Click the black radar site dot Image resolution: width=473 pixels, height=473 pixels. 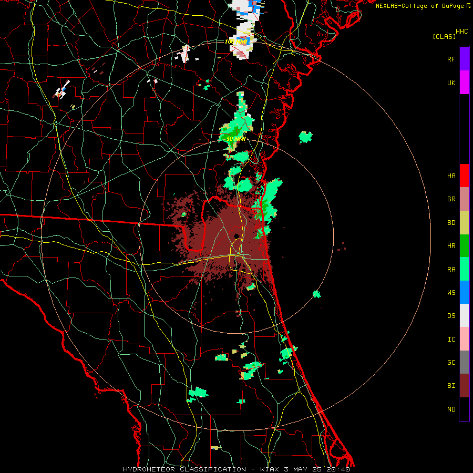click(236, 236)
